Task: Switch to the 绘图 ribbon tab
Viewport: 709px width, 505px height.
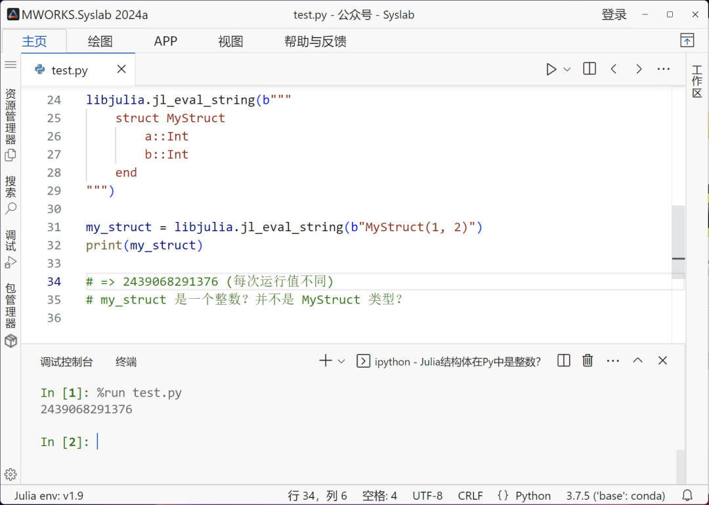Action: pos(100,41)
